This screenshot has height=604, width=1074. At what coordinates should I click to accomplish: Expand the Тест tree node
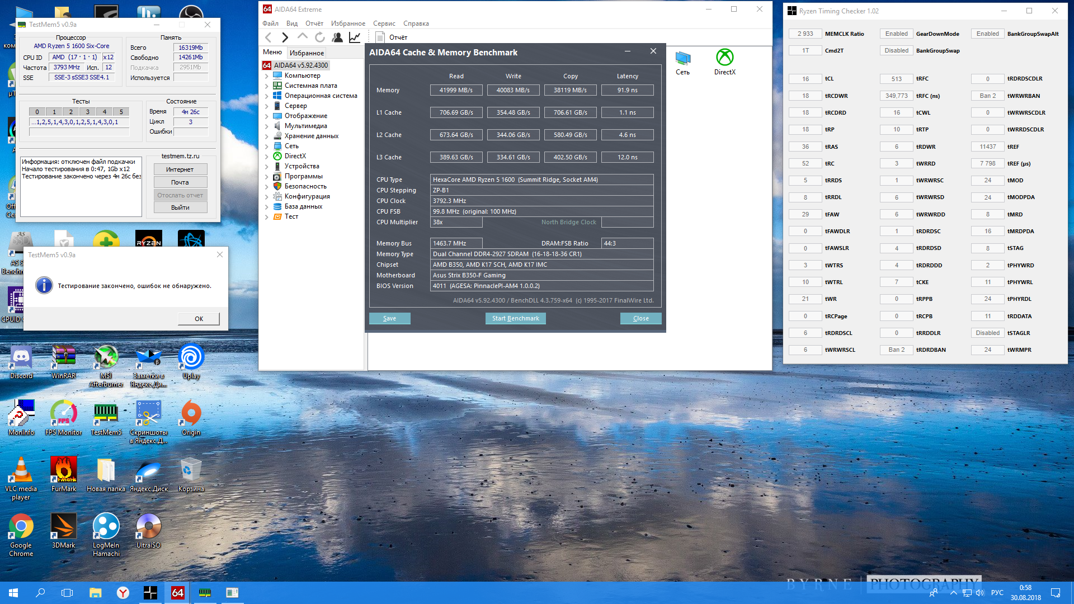pos(266,216)
